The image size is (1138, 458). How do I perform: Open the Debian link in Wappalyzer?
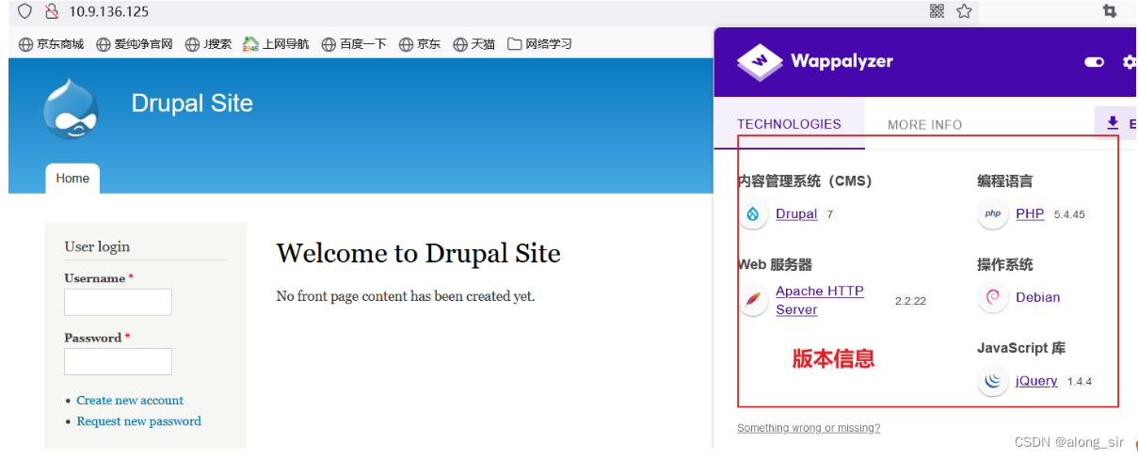(1038, 297)
